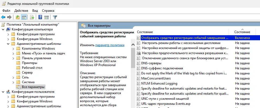Sort by the second Состояние column header
The height and width of the screenshot is (108, 260).
click(242, 32)
